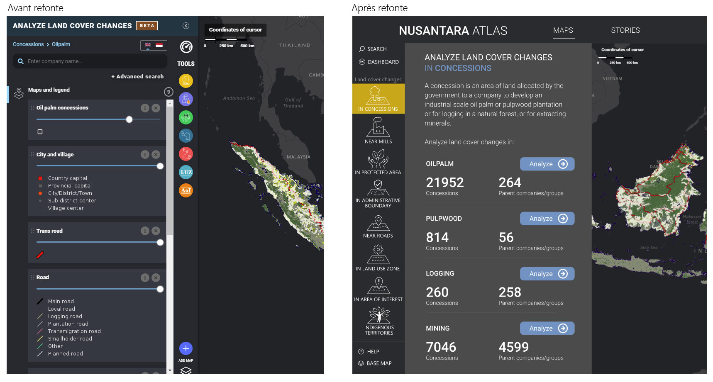This screenshot has height=382, width=713.
Task: Click scrollbar up arrow in legend panel
Action: pyautogui.click(x=170, y=103)
